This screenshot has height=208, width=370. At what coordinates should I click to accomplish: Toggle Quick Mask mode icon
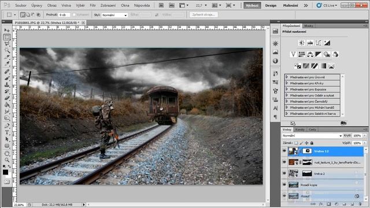tap(6, 182)
